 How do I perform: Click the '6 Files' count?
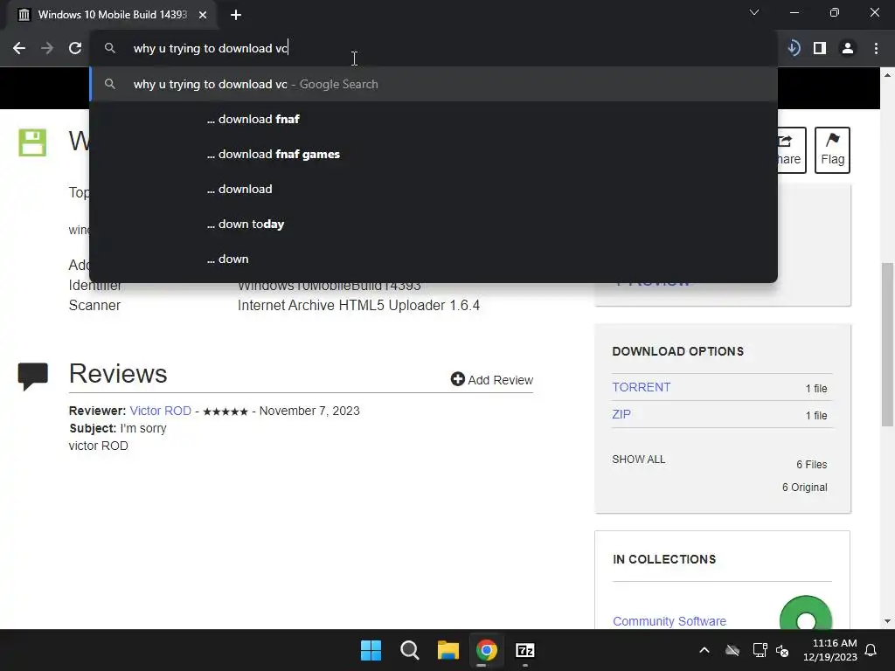click(x=812, y=465)
